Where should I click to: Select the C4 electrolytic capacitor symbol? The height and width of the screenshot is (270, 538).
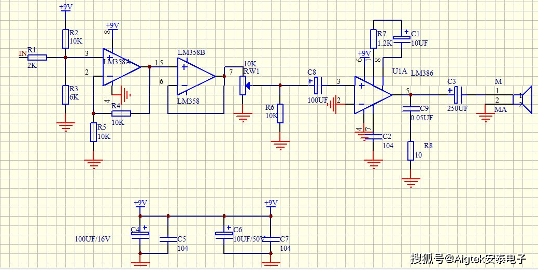pyautogui.click(x=140, y=234)
